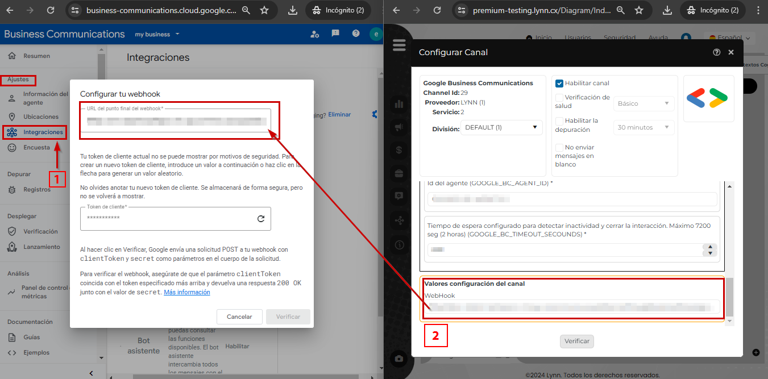768x379 pixels.
Task: Open Guías under Documentación
Action: click(31, 337)
